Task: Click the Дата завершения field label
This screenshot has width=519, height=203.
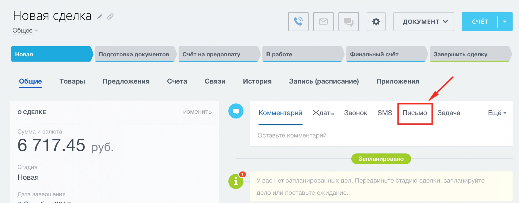Action: [41, 194]
